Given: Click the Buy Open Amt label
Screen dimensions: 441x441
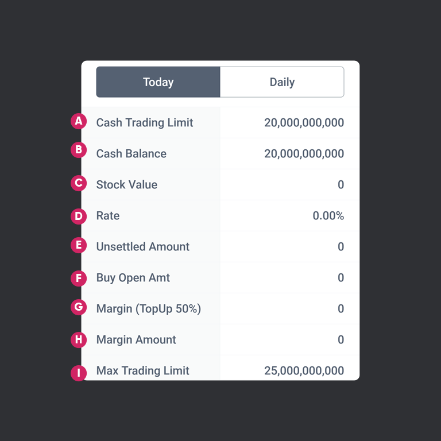Looking at the screenshot, I should 133,278.
